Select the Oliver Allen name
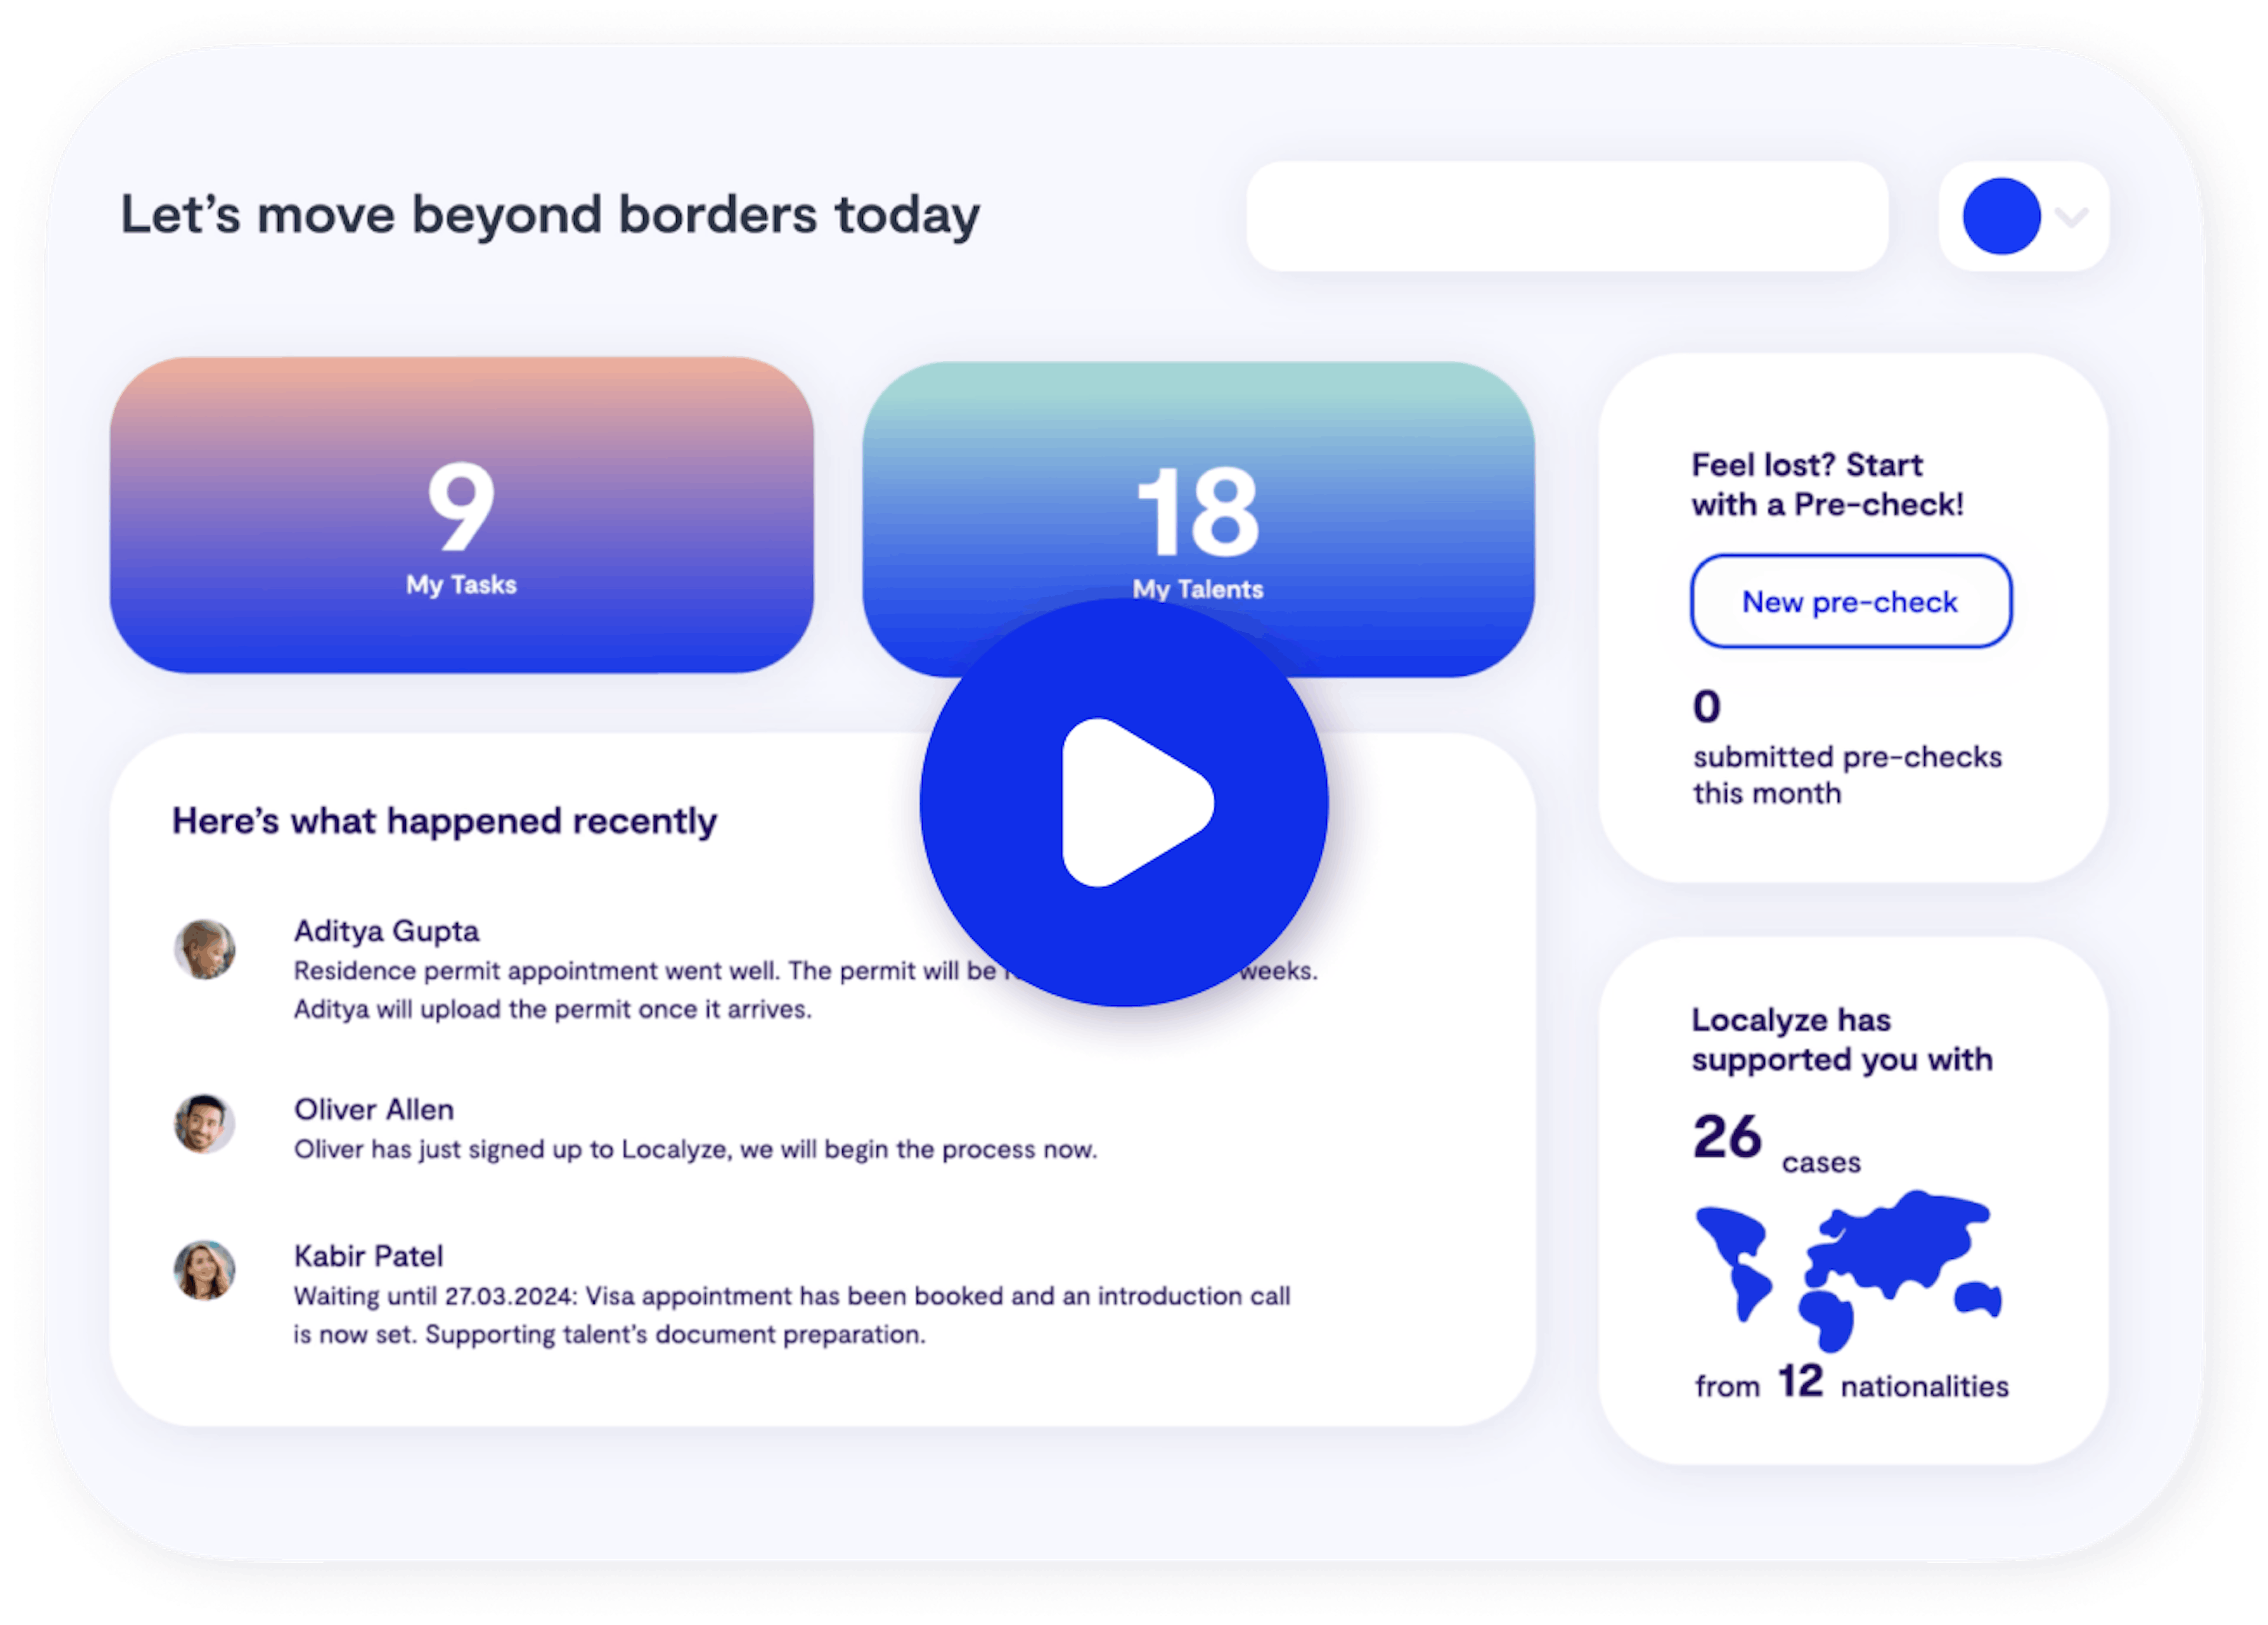2268x1625 pixels. 373,1109
